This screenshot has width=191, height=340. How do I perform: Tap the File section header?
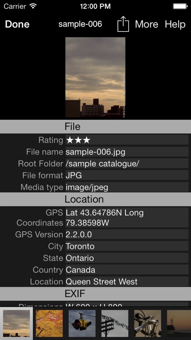tap(96, 126)
